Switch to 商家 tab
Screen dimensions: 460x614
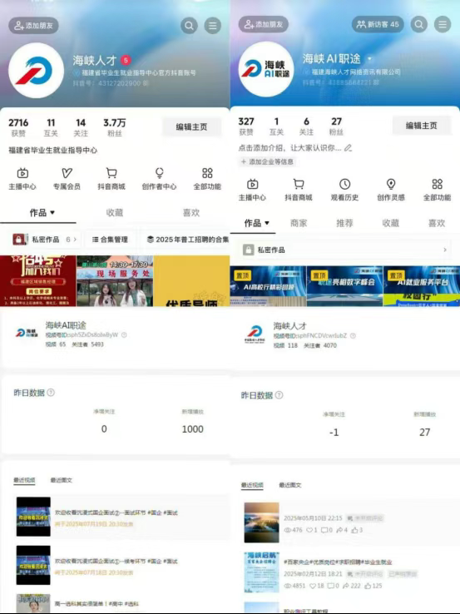(299, 223)
